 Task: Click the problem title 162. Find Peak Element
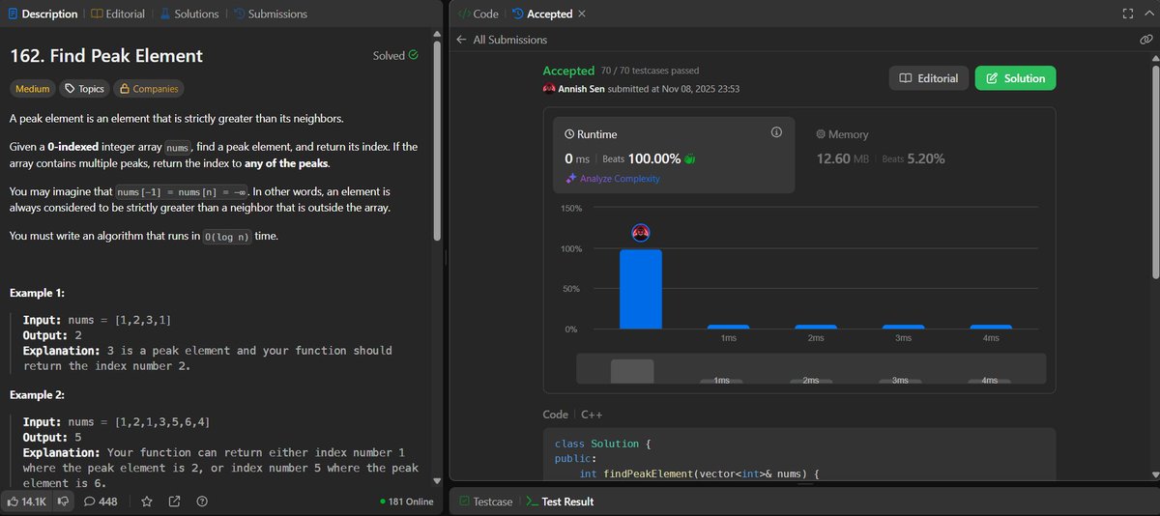click(106, 56)
